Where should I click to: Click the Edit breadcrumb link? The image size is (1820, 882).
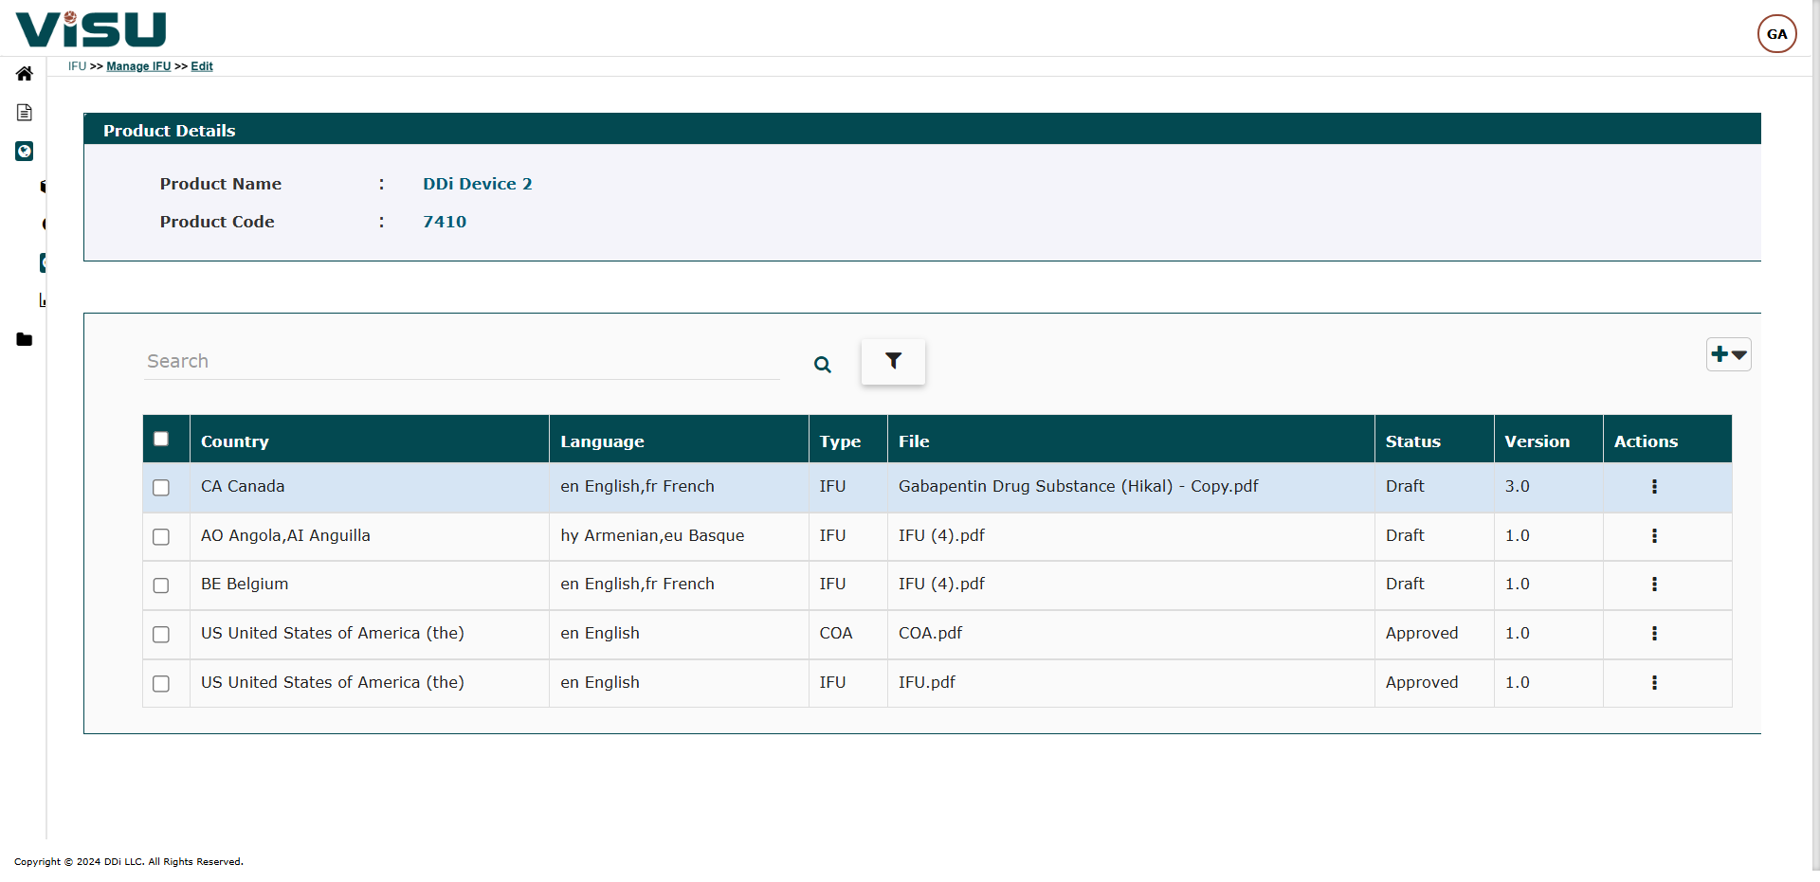coord(202,66)
